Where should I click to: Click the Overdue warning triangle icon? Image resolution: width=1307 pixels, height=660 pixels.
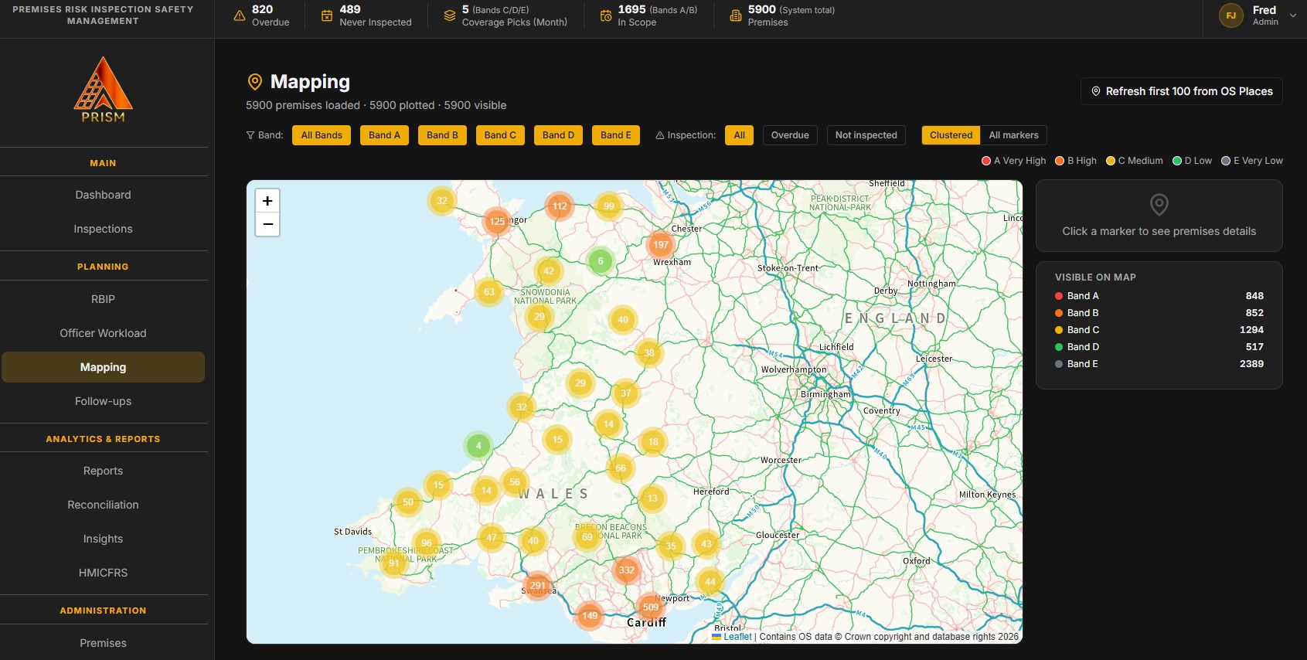click(x=240, y=15)
